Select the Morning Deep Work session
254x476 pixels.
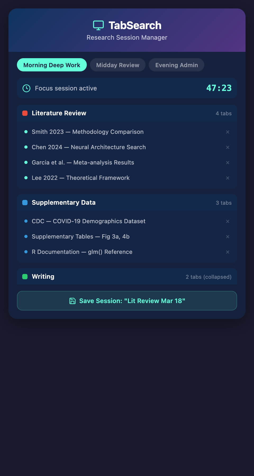click(x=52, y=65)
